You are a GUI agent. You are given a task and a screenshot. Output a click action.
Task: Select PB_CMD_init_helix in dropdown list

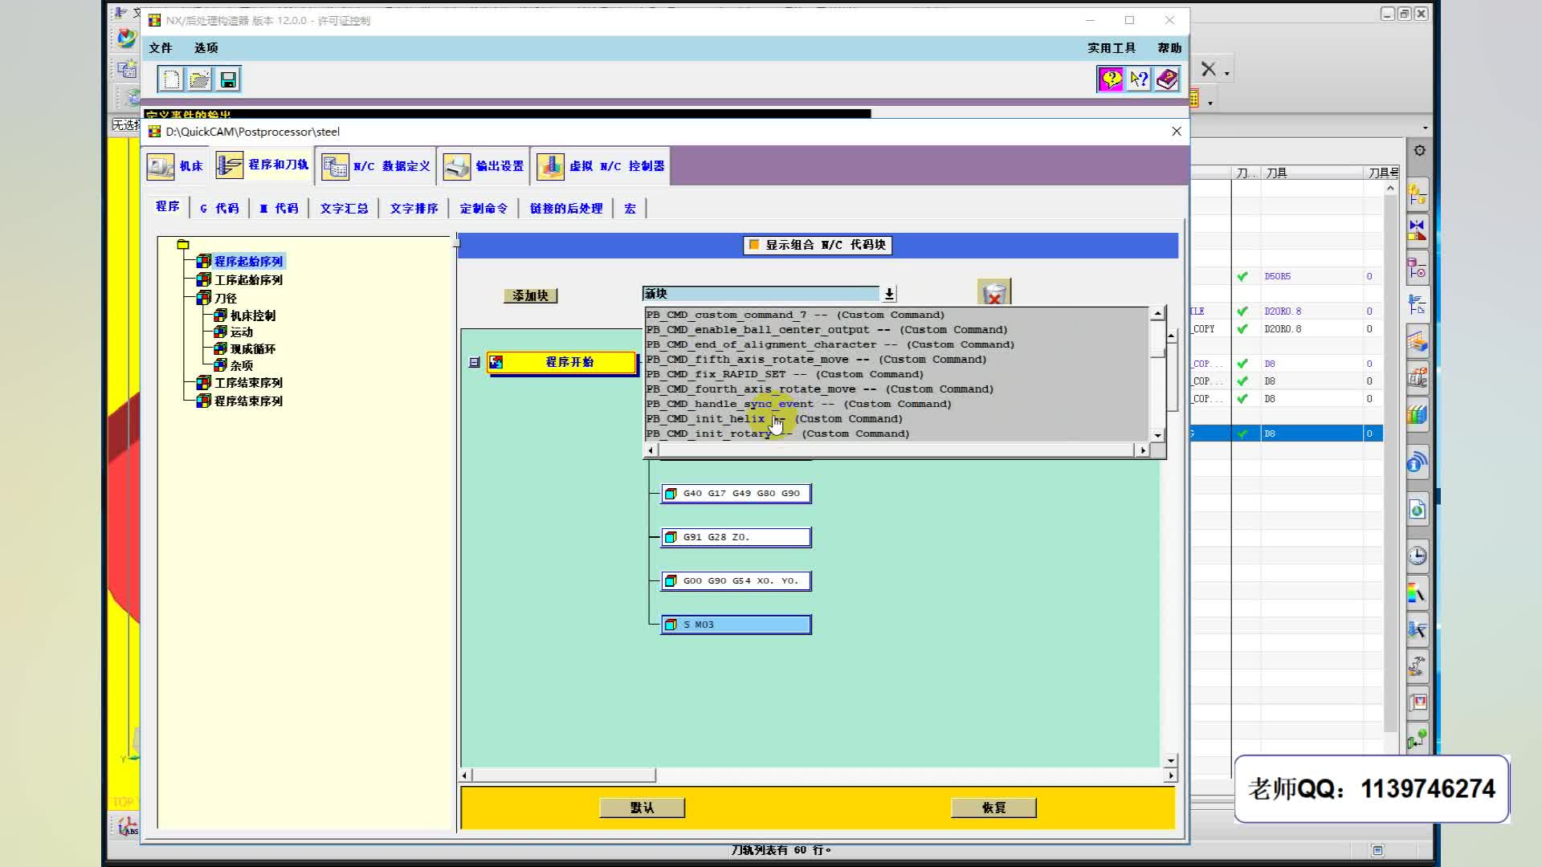pyautogui.click(x=705, y=418)
